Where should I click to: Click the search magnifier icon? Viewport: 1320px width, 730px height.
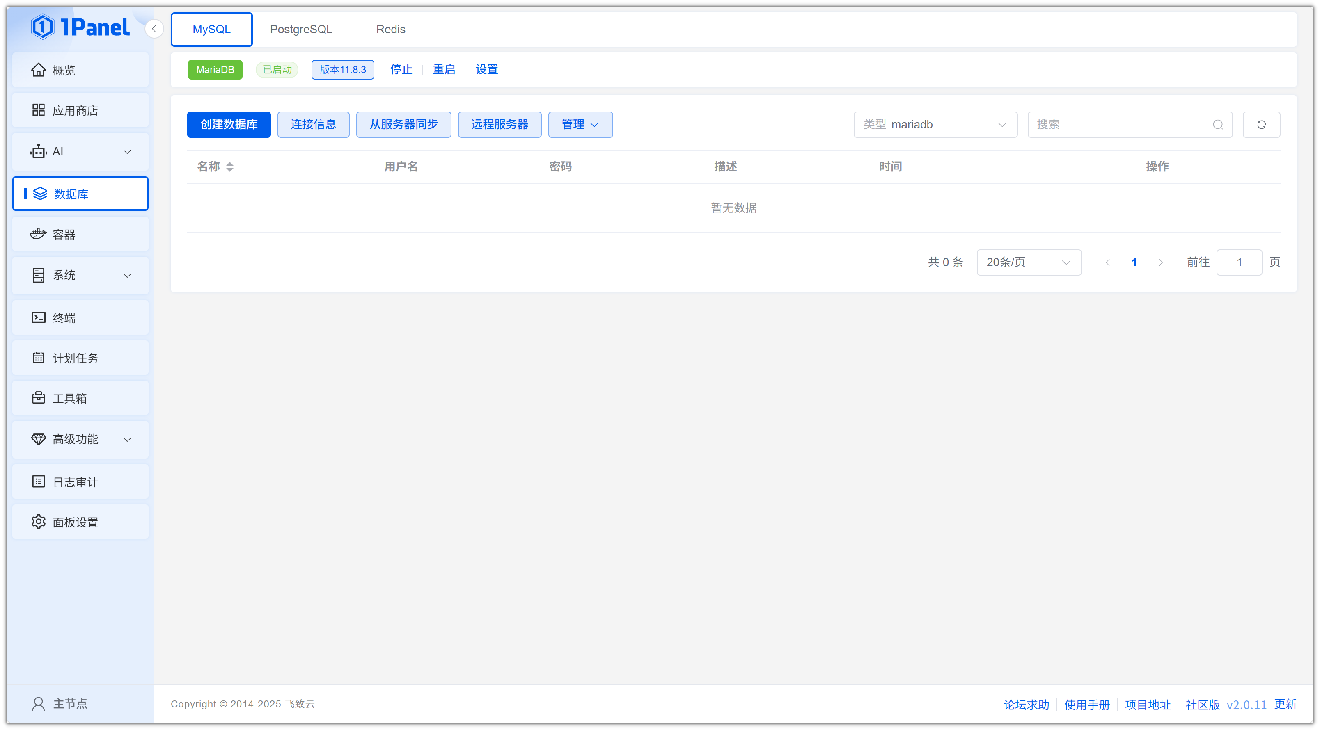pos(1217,124)
